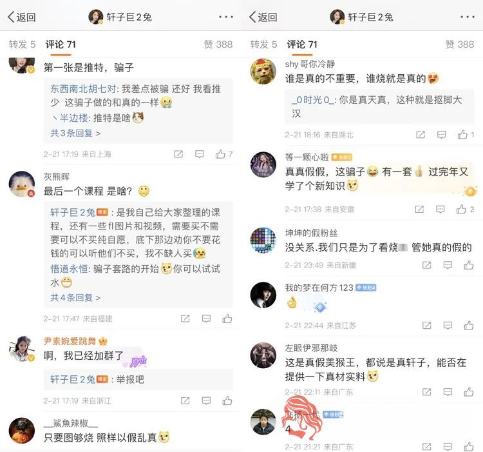Share 飞扬一代's comment from 广东
Screen dimensions: 483x452
(426, 446)
